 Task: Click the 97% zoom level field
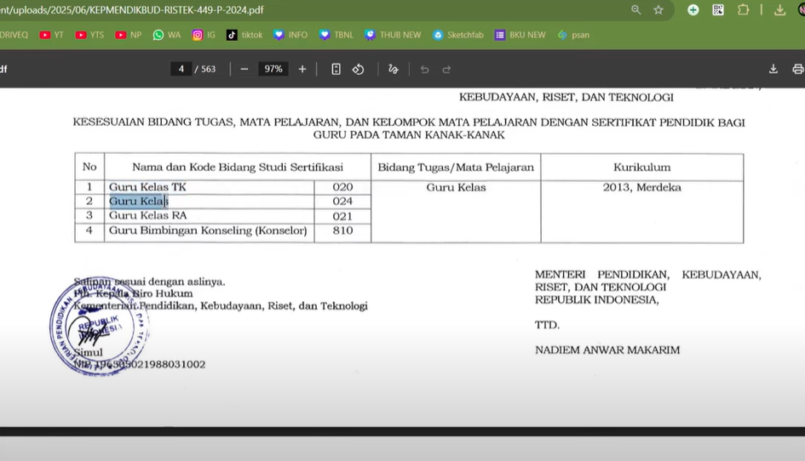[273, 69]
